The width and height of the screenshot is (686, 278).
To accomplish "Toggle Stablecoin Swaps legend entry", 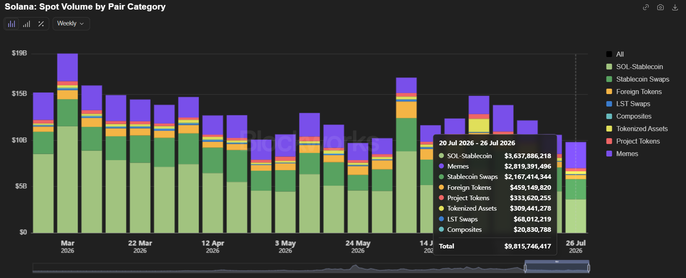I will click(x=638, y=79).
